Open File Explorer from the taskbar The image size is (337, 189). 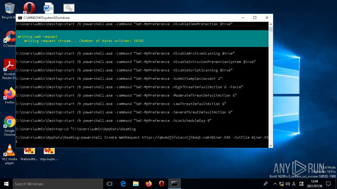click(136, 184)
